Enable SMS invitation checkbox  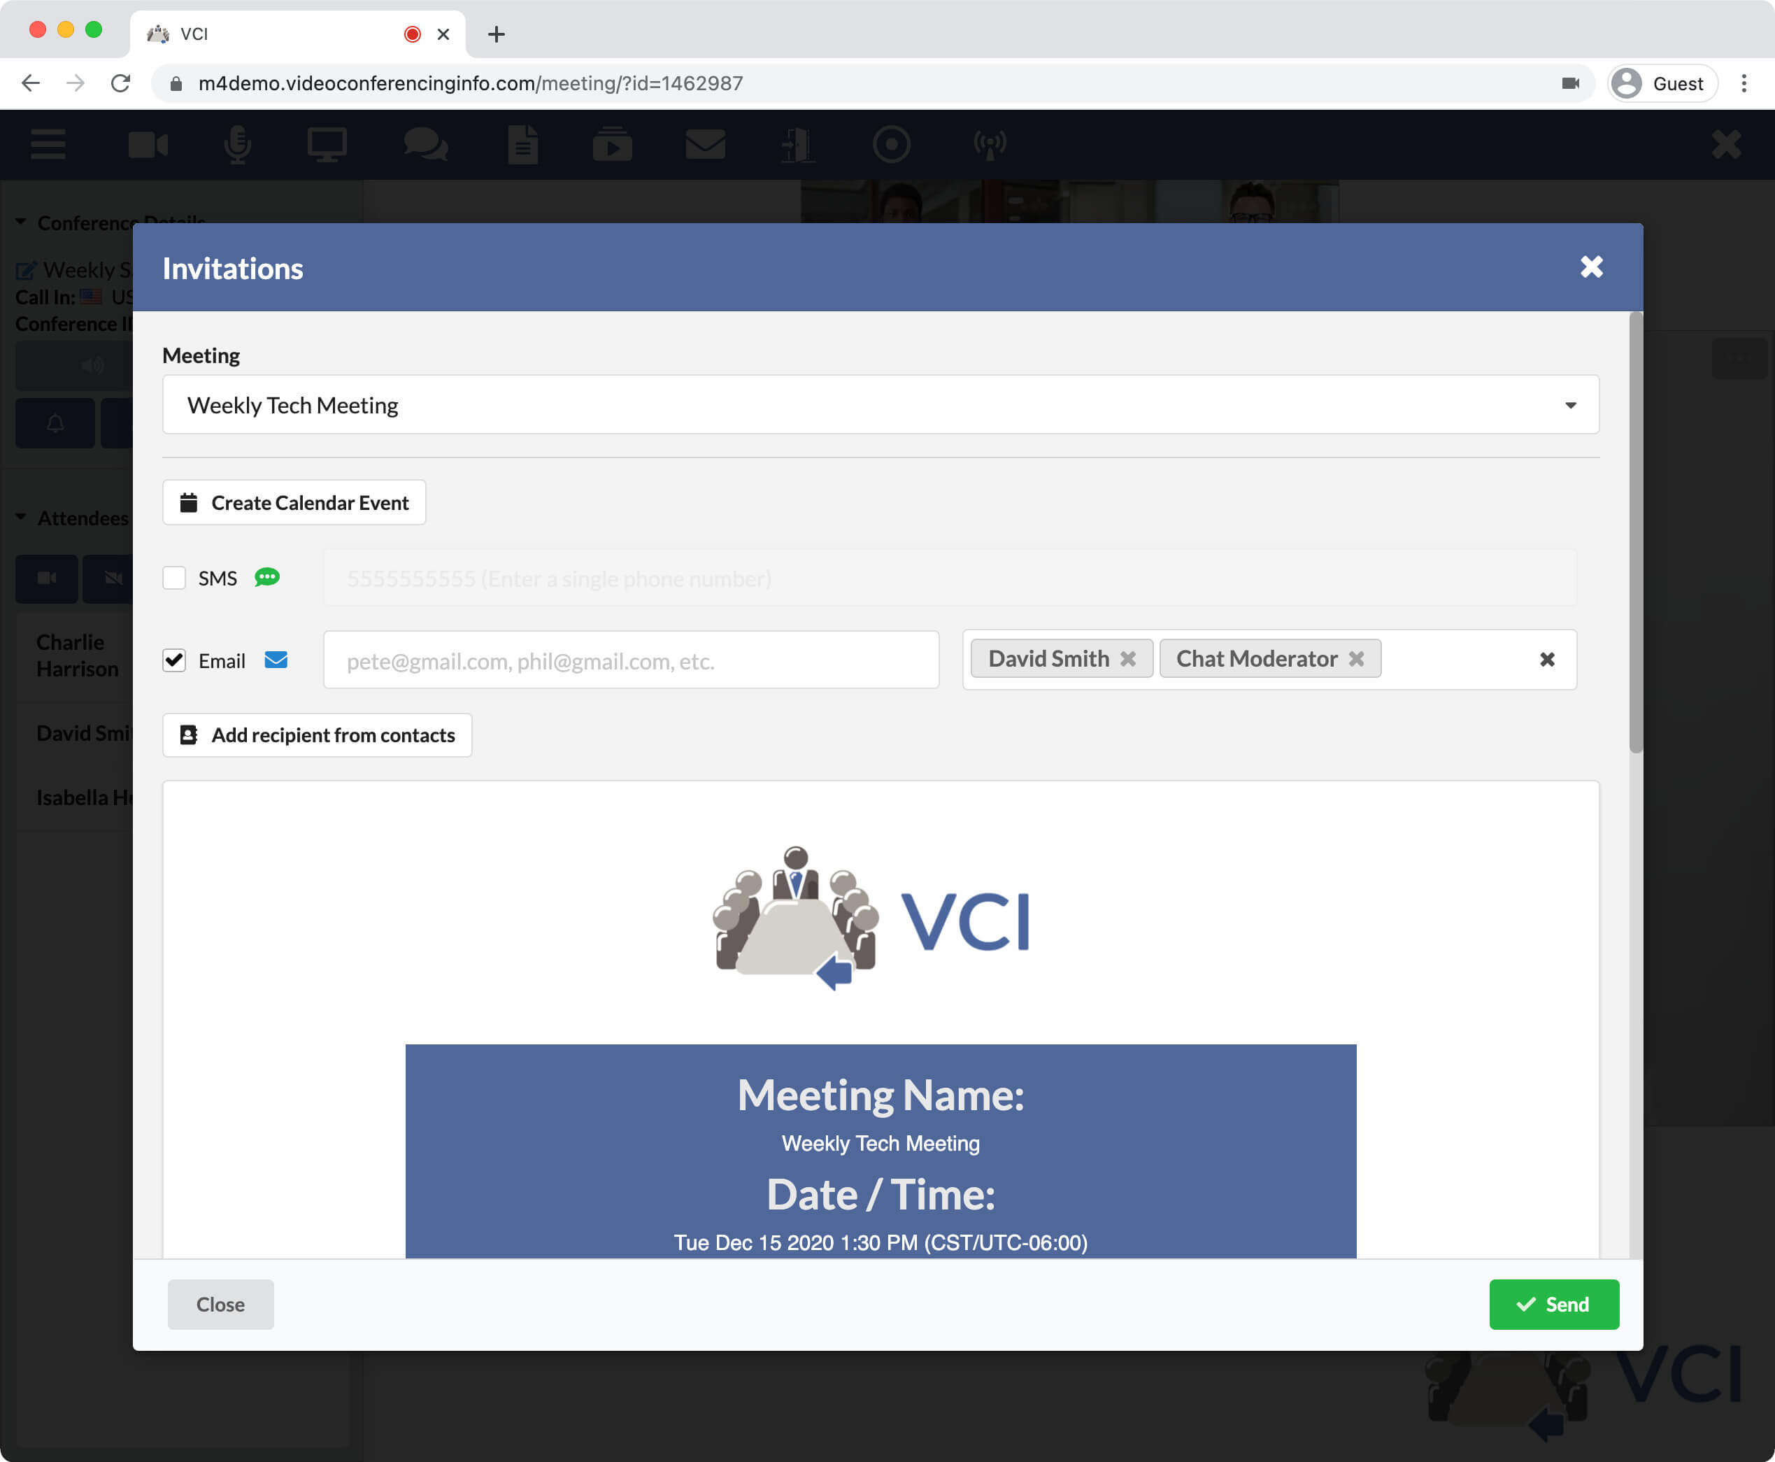point(173,577)
